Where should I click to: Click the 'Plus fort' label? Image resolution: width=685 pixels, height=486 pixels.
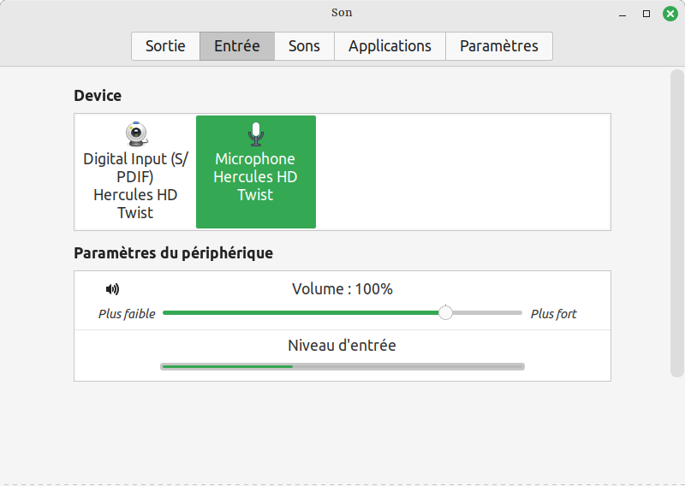tap(553, 314)
